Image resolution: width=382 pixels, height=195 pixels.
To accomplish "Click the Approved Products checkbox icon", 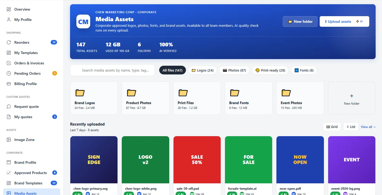I will [x=9, y=173].
